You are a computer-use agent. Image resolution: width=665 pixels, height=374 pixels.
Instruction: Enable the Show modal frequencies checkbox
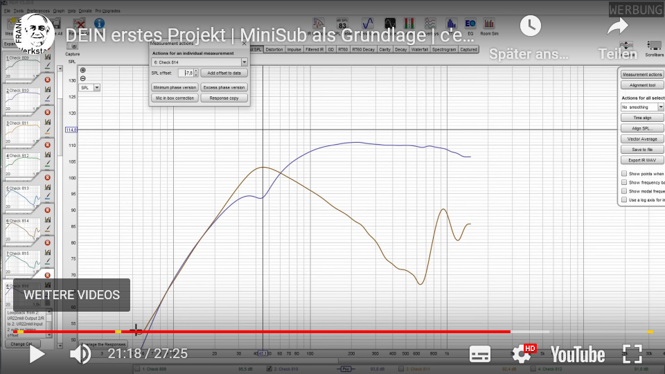pos(624,191)
